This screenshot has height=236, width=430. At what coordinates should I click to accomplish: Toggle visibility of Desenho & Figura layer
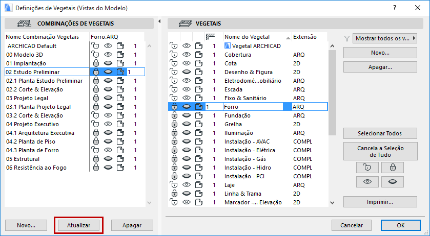(187, 72)
